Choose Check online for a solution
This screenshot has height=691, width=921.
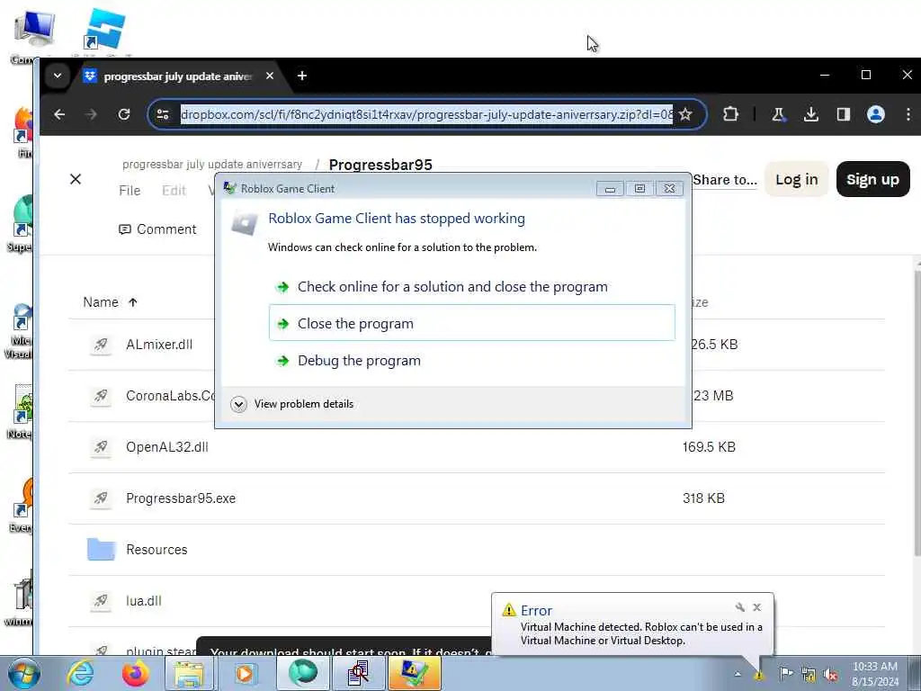tap(452, 287)
